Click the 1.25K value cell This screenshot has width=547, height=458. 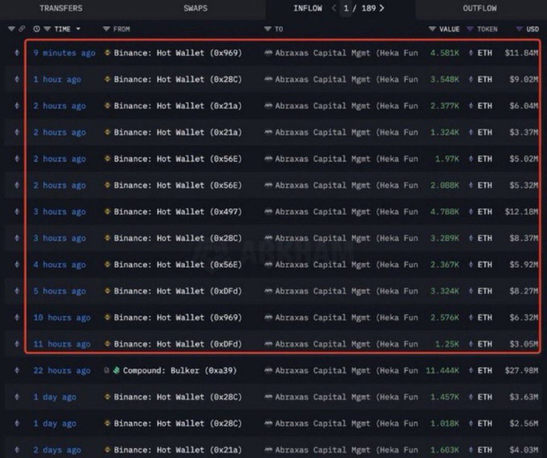(447, 344)
